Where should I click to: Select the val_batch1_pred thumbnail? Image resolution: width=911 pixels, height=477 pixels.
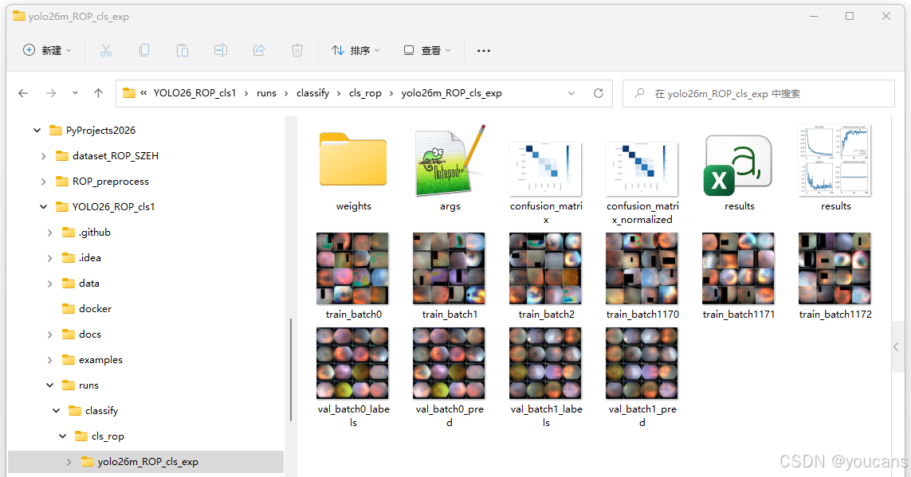point(642,363)
